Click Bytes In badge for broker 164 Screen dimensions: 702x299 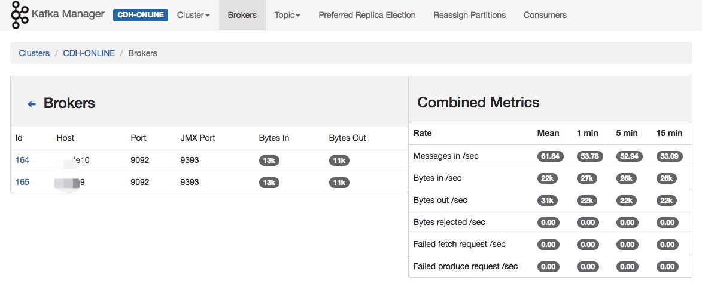tap(269, 161)
